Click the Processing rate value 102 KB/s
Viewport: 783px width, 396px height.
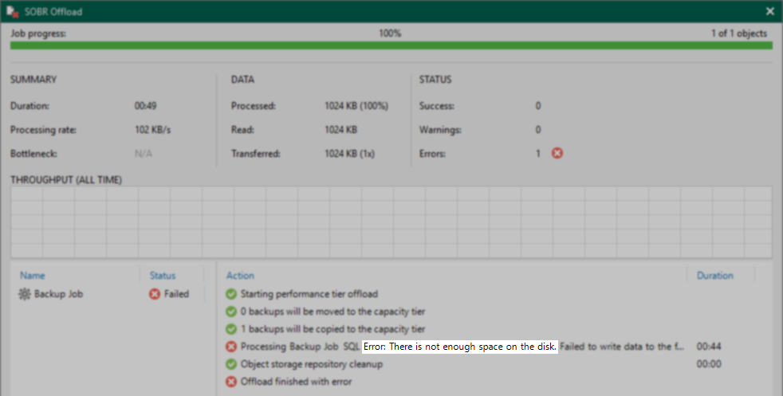[153, 130]
